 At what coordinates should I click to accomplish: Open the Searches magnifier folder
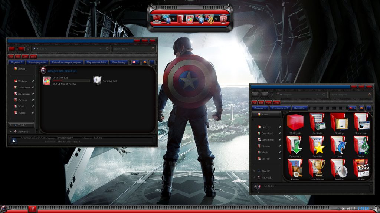(339, 168)
